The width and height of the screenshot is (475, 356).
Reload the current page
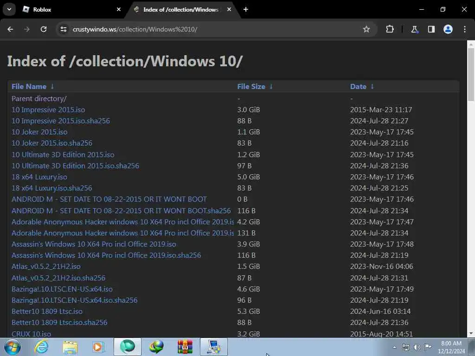pos(44,29)
